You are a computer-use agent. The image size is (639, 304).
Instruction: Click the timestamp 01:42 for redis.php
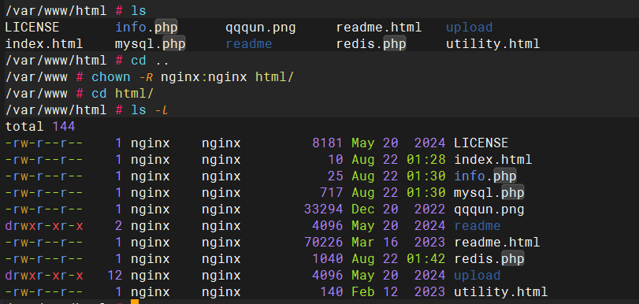[425, 258]
